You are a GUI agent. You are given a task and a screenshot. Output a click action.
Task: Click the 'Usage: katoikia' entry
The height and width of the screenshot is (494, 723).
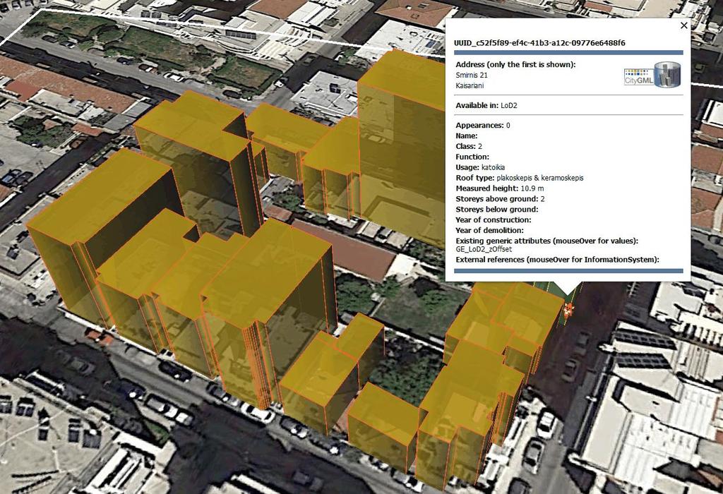[x=480, y=167]
